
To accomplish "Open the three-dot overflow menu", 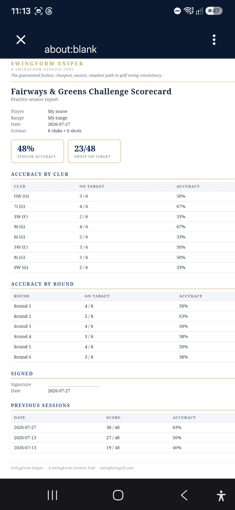I will click(x=214, y=40).
